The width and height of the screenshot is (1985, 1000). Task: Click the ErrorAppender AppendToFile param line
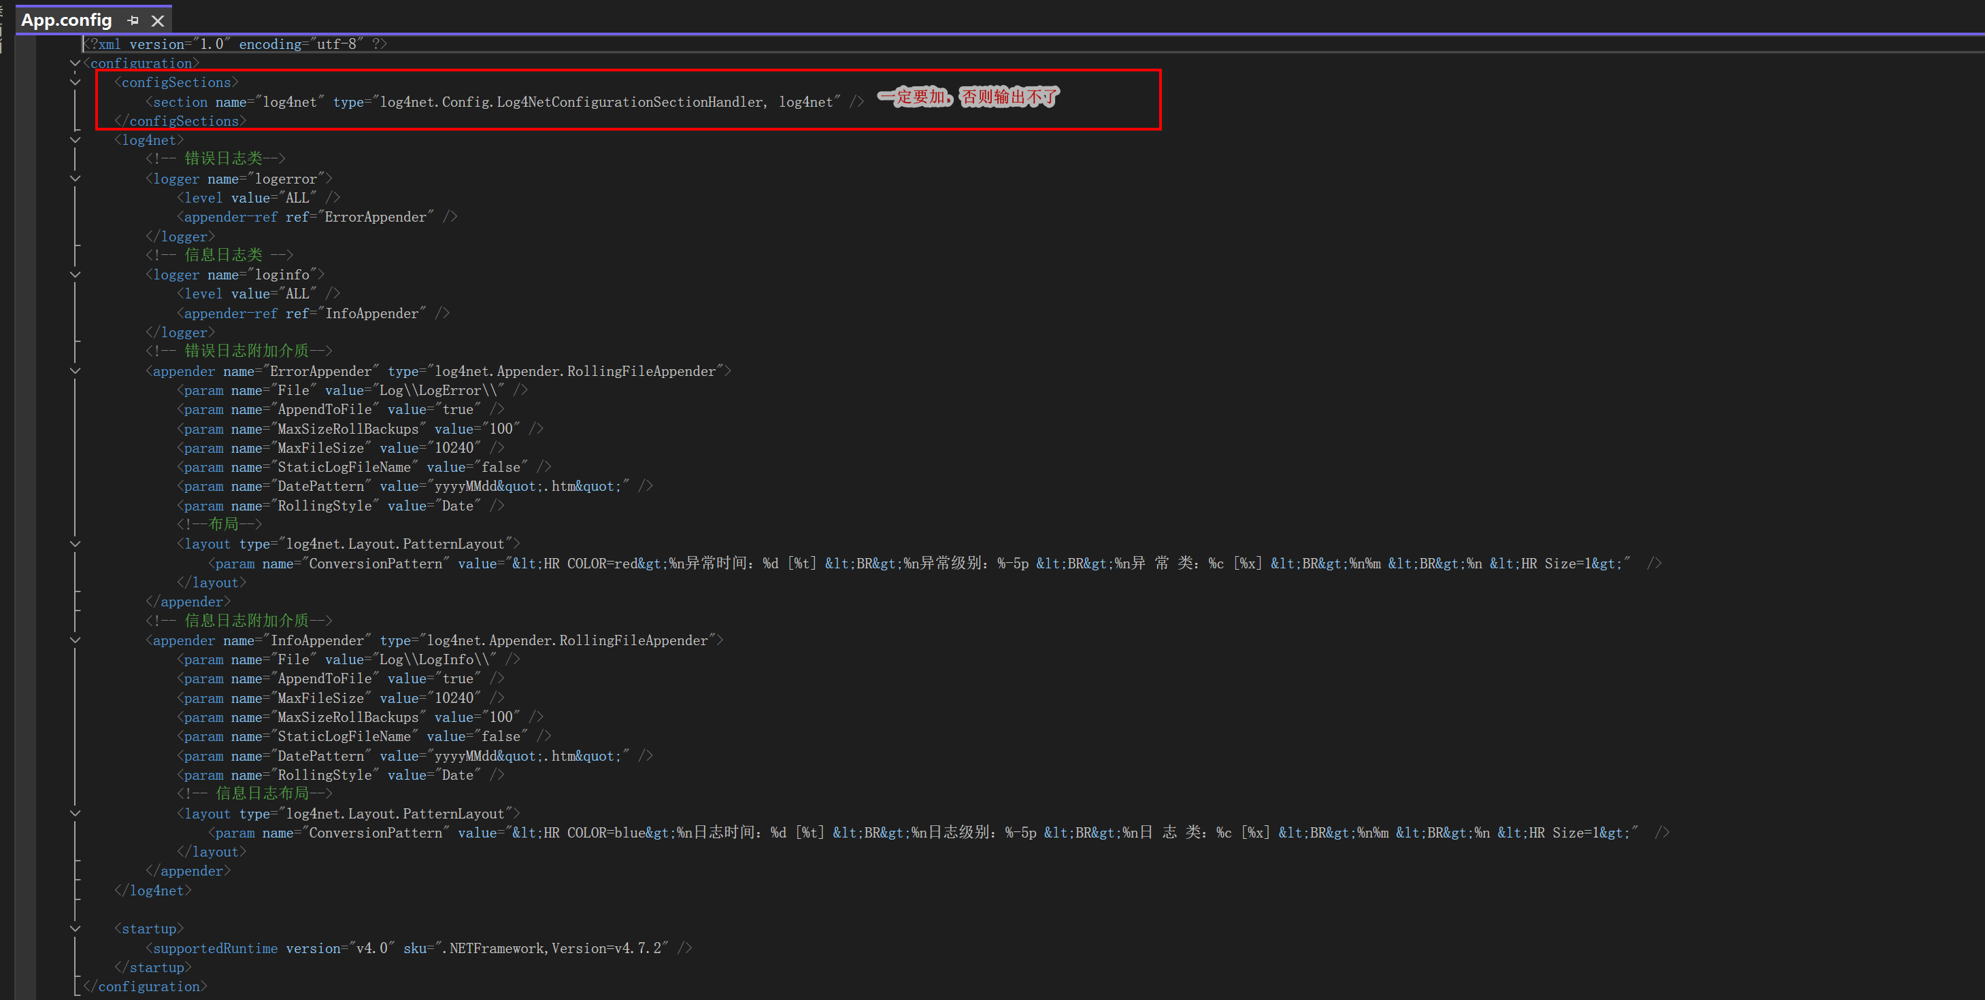coord(341,409)
